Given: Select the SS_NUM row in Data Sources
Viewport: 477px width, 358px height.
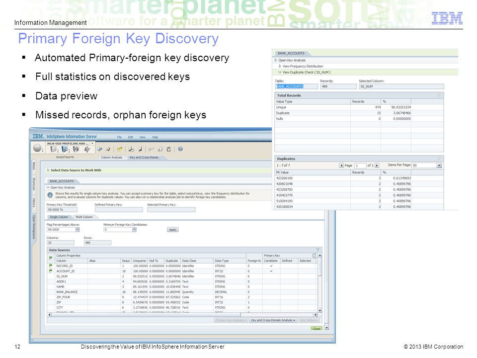Looking at the screenshot, I should [x=182, y=276].
